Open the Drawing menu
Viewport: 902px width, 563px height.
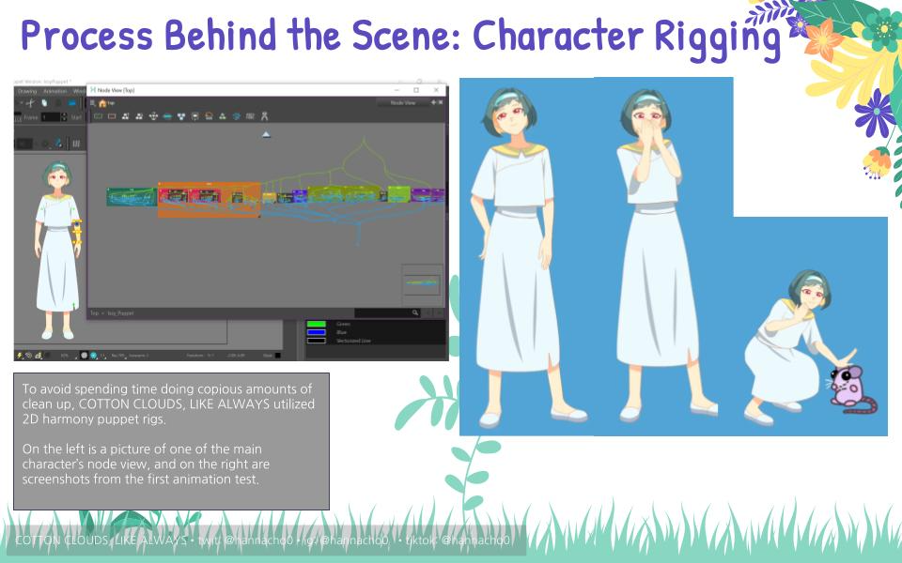[26, 91]
